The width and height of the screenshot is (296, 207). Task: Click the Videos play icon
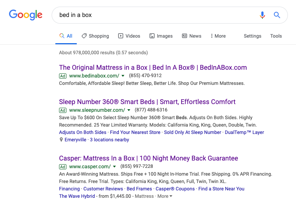(121, 36)
